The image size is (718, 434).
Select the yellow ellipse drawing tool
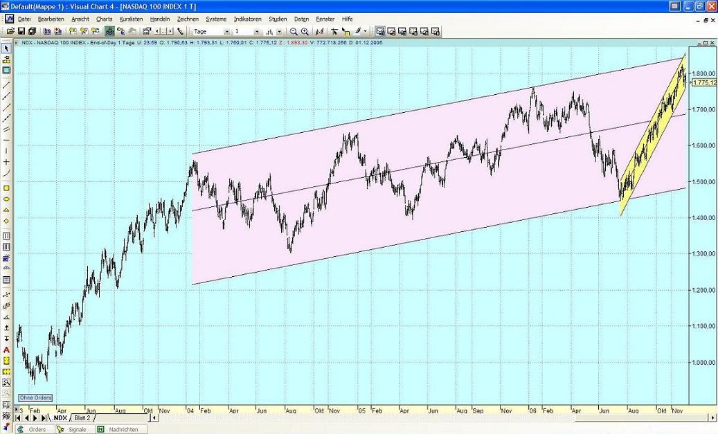point(7,199)
